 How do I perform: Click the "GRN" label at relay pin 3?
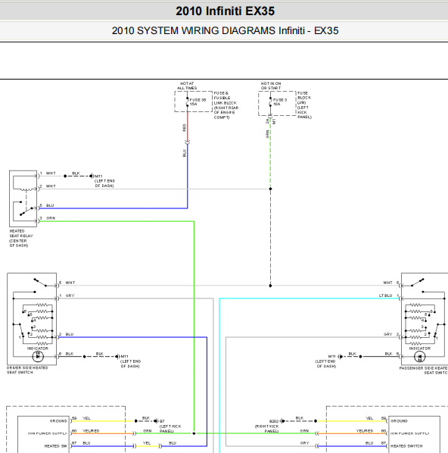tap(51, 218)
